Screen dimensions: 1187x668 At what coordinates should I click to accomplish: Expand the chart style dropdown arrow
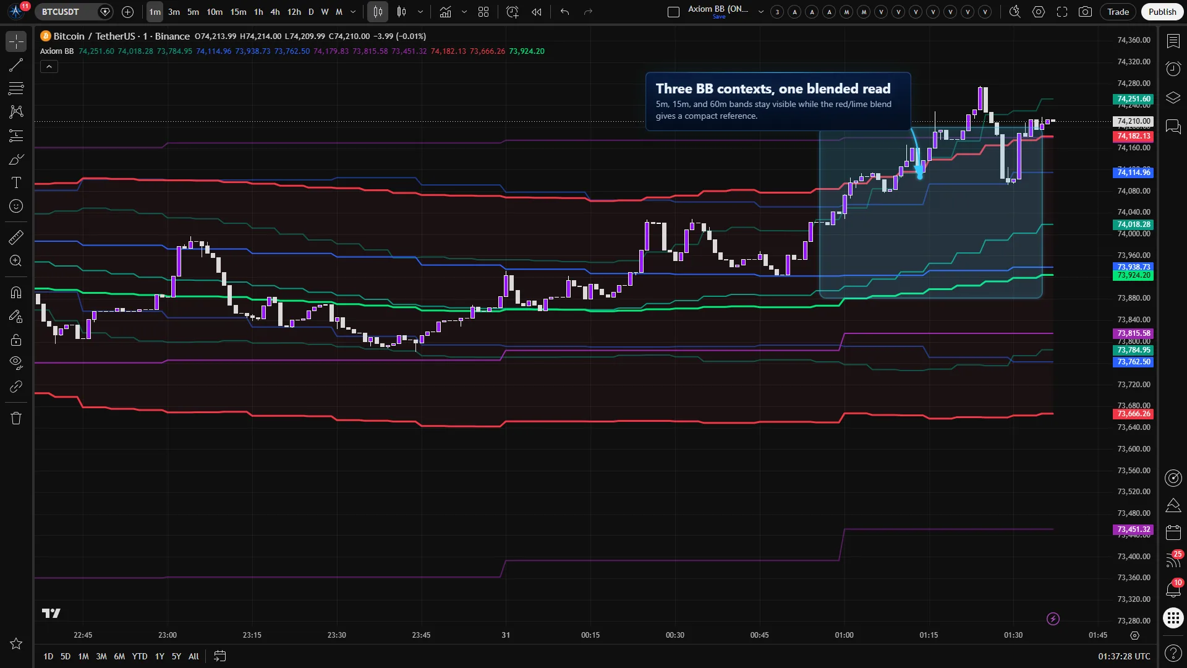(420, 12)
